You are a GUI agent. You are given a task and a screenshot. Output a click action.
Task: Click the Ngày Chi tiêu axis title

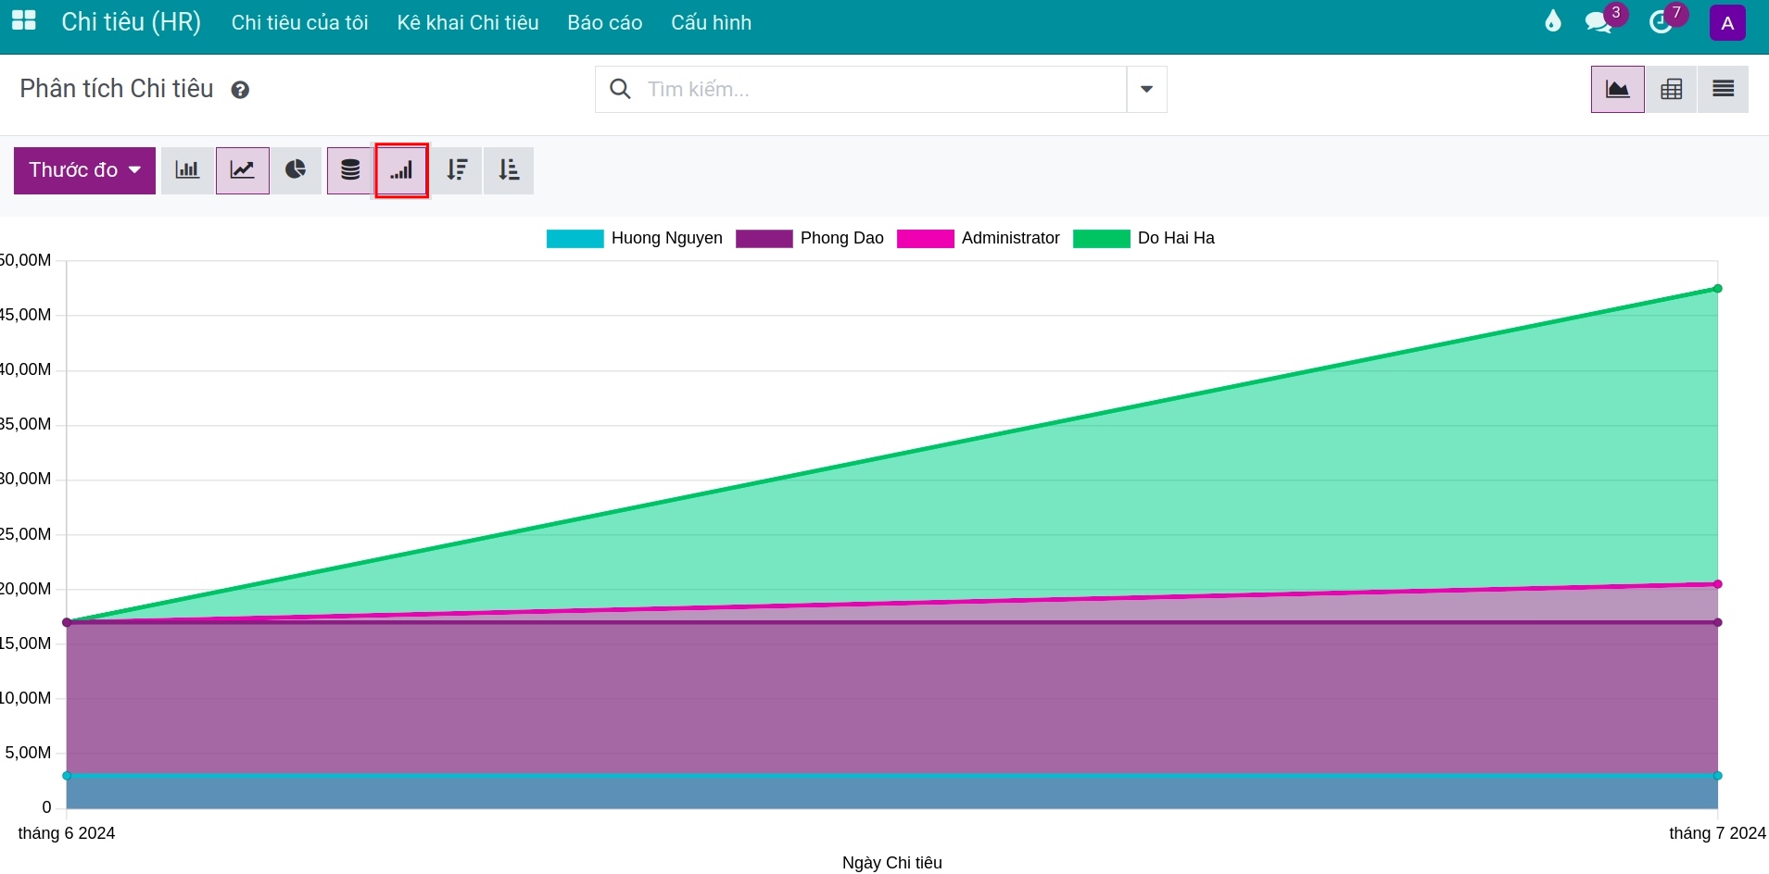892,863
